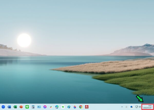Viewport: 154px width, 110px height.
Task: Open Google Chrome from the taskbar
Action: coord(81,107)
